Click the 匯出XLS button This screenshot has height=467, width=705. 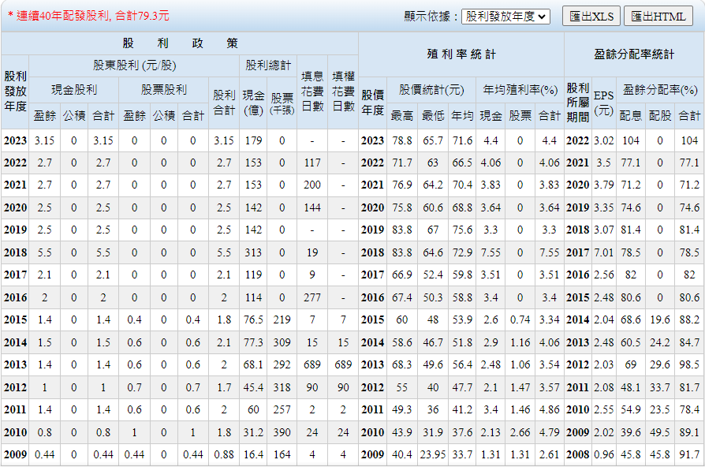pyautogui.click(x=591, y=17)
